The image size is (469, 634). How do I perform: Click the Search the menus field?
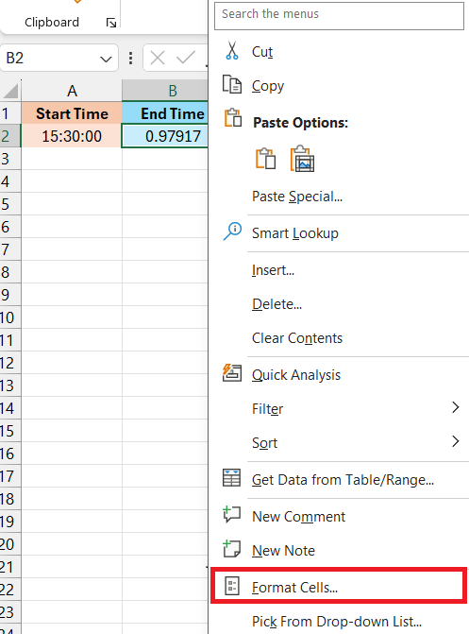coord(339,16)
